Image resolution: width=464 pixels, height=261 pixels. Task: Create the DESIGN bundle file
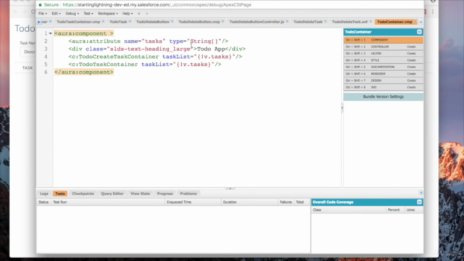coord(411,80)
